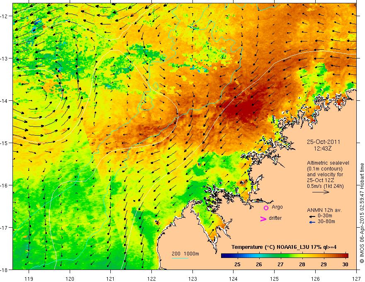Click the '200 1000m' isobath label
The width and height of the screenshot is (365, 282).
(x=185, y=254)
